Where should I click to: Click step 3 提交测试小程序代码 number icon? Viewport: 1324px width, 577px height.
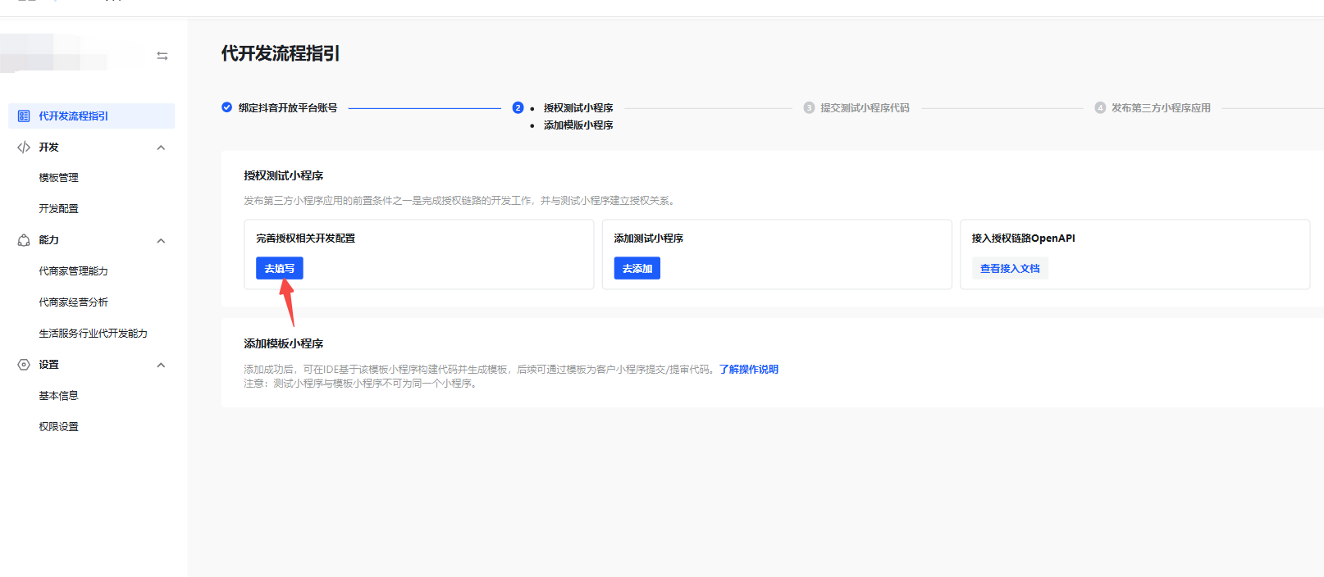click(x=809, y=108)
